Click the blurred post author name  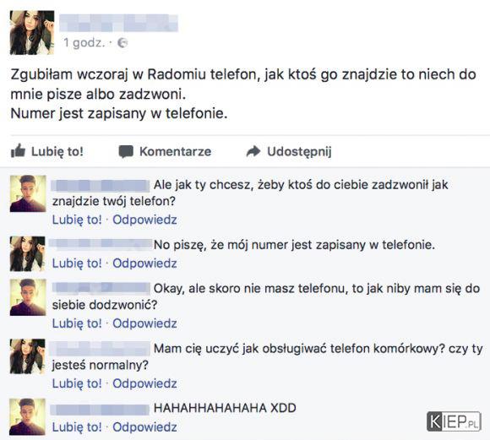[x=119, y=23]
